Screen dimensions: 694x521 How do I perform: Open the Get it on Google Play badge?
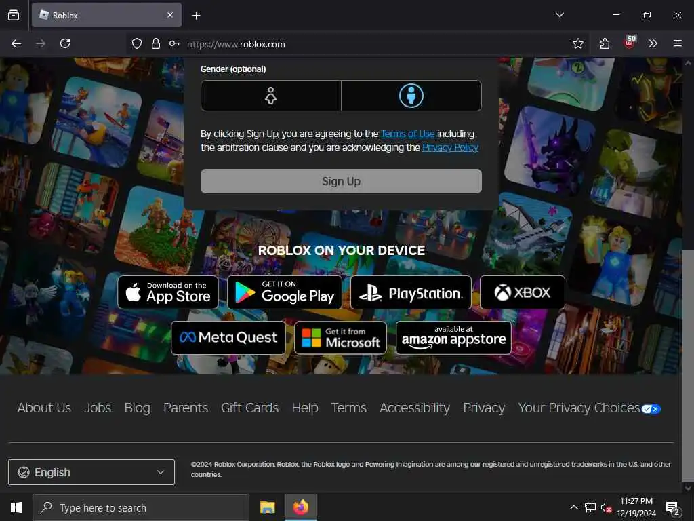[285, 292]
